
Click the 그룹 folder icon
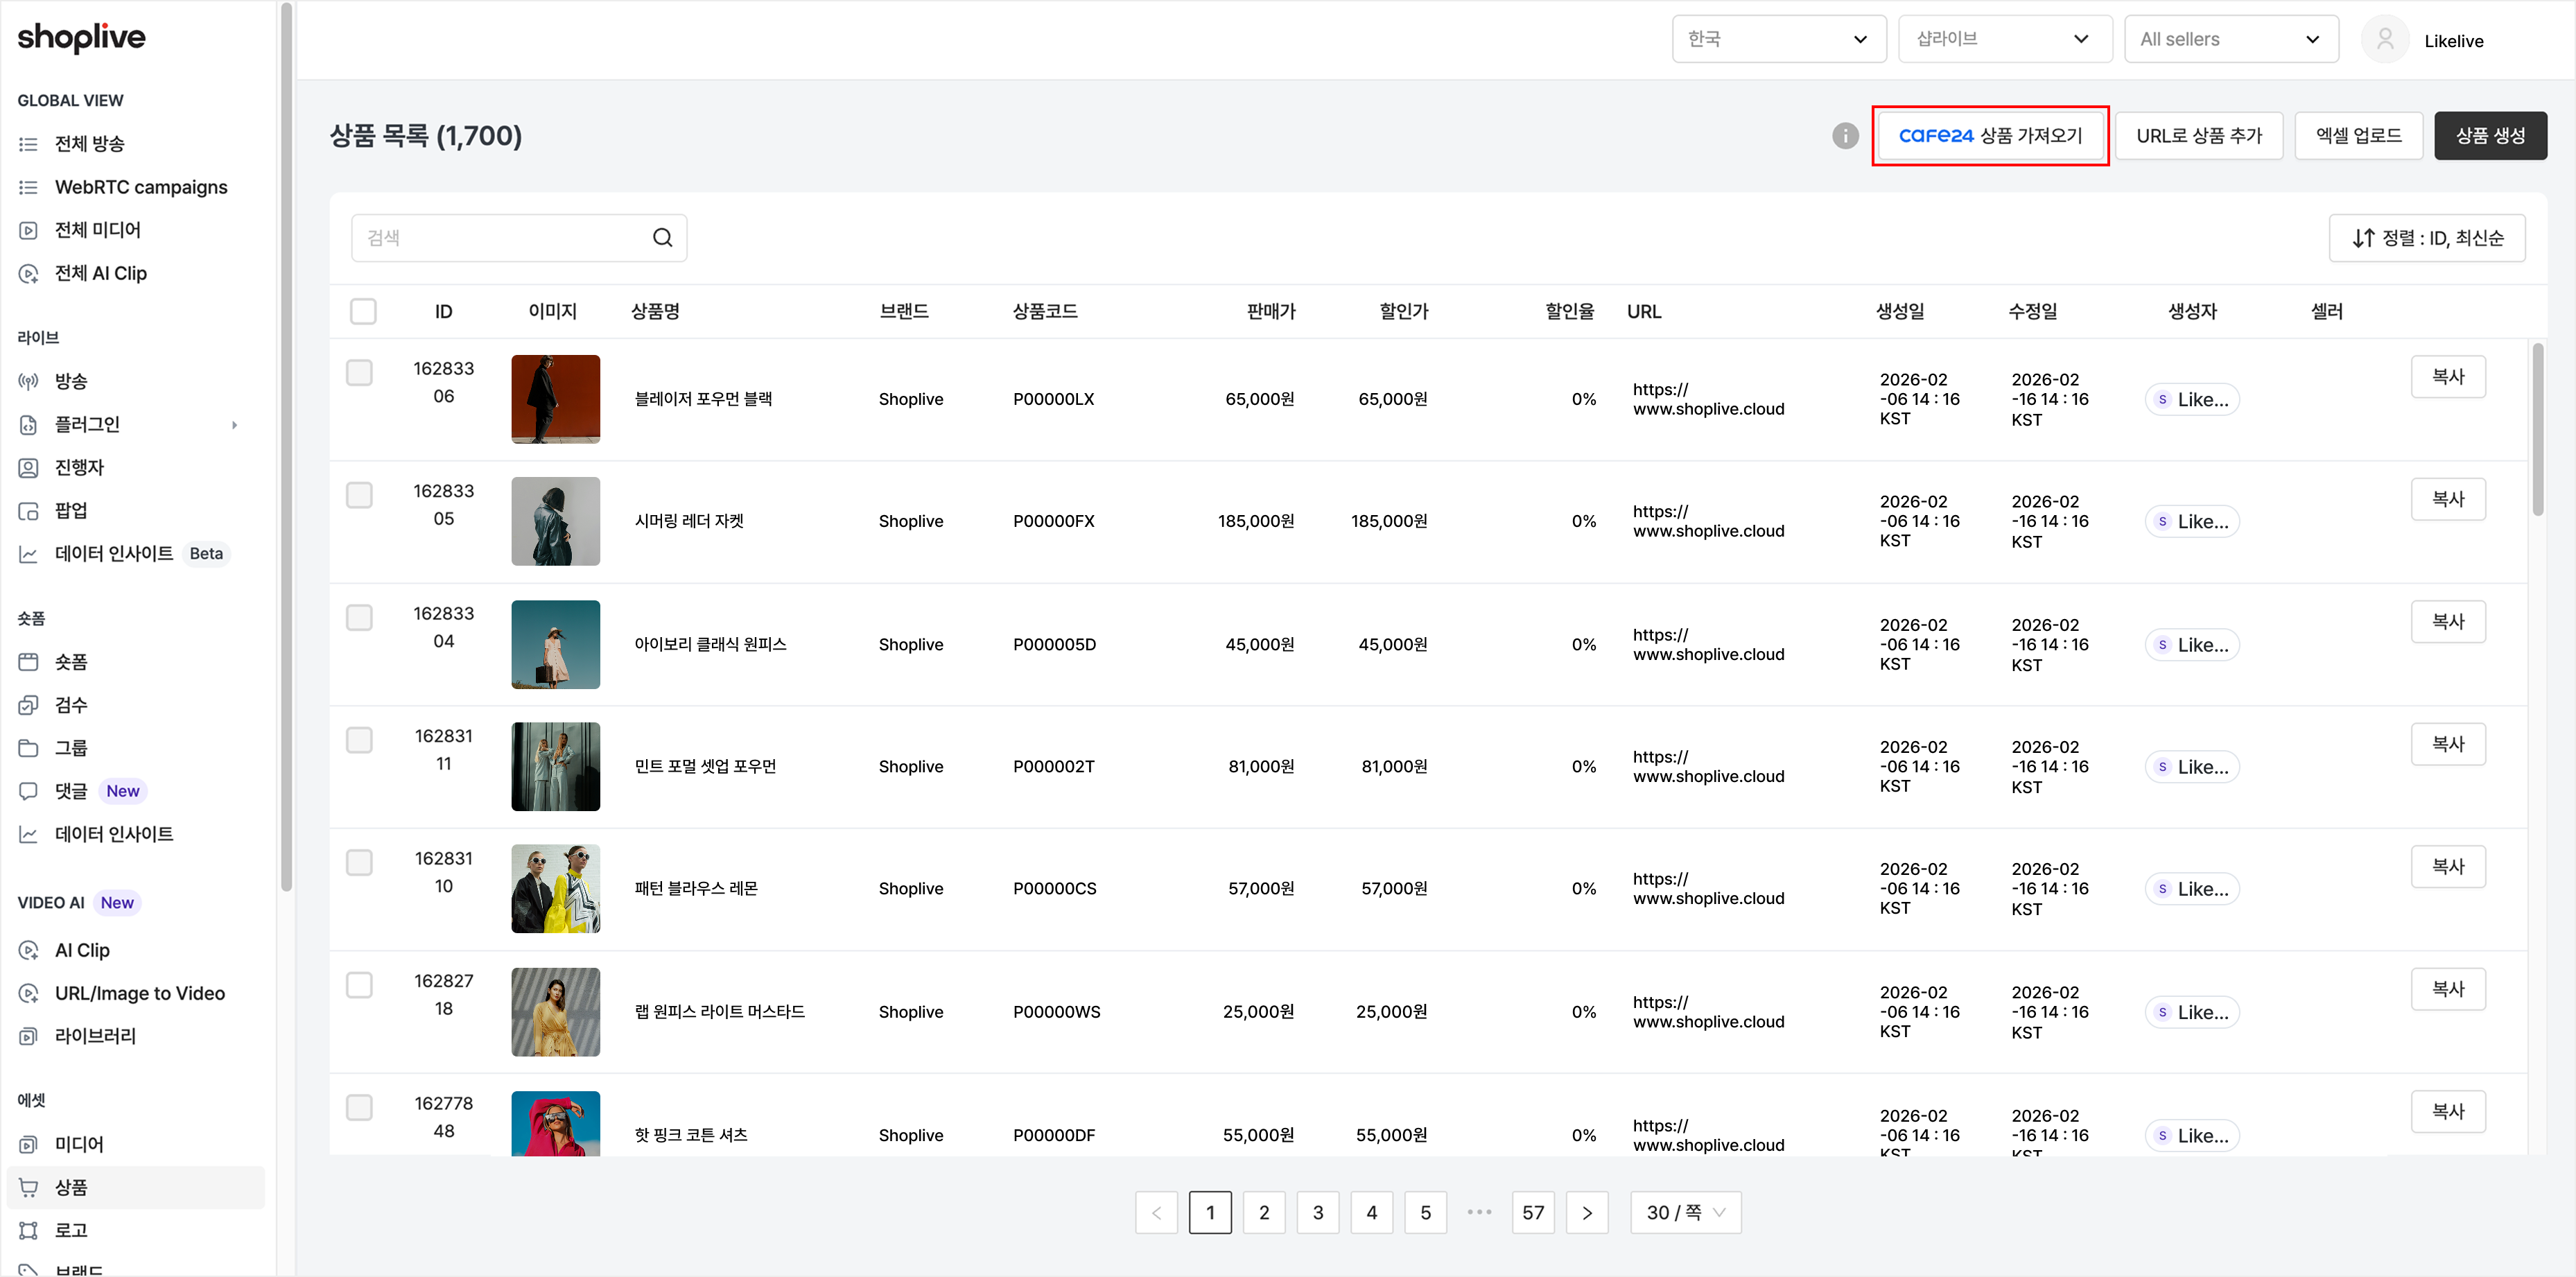tap(28, 748)
